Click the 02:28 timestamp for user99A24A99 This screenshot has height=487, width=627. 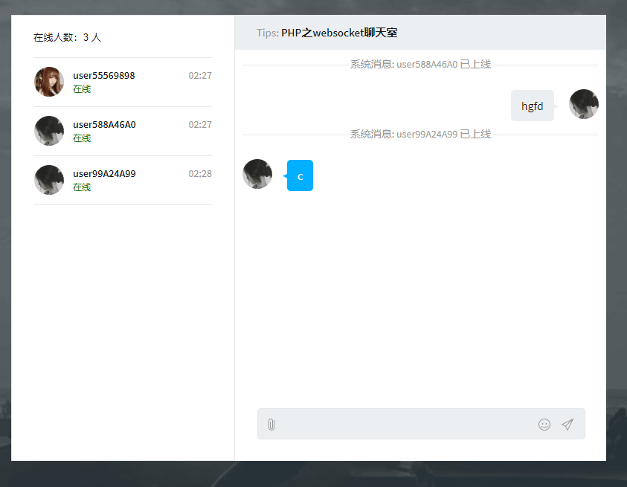click(x=199, y=173)
